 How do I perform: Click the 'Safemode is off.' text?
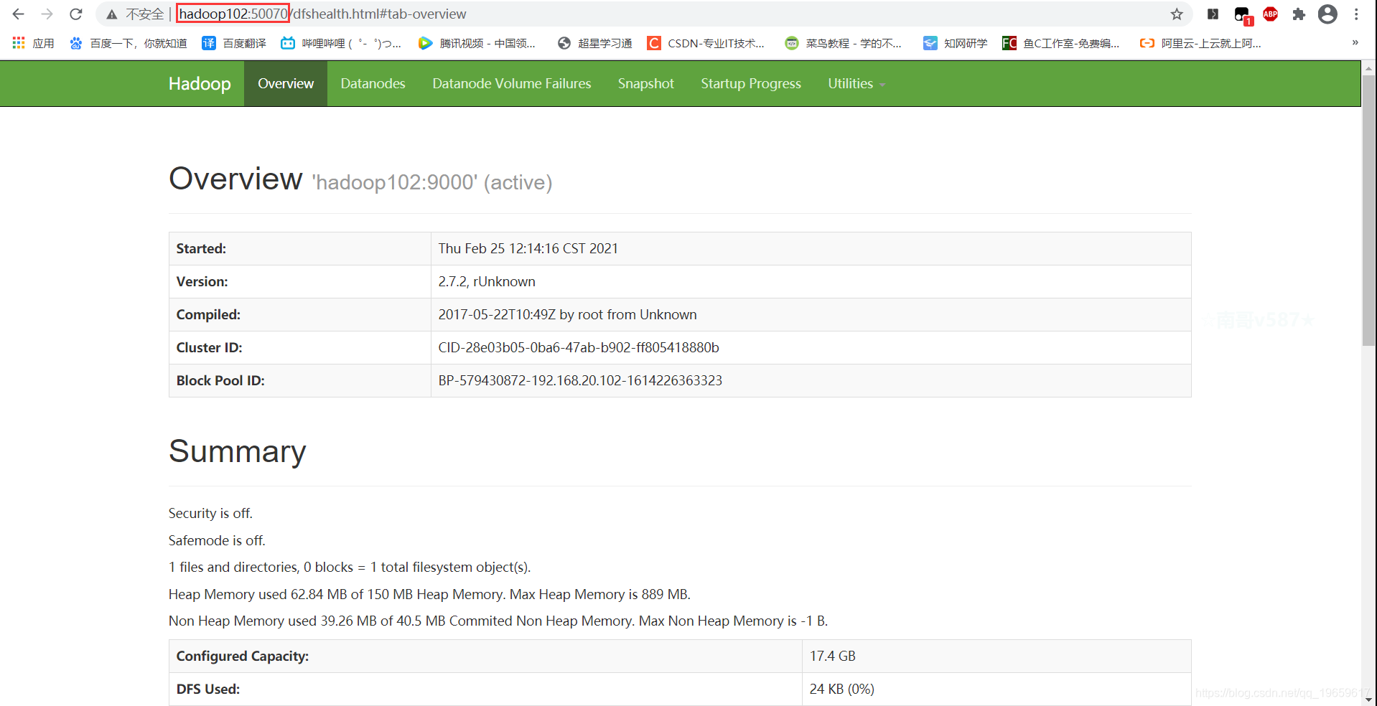(x=217, y=540)
